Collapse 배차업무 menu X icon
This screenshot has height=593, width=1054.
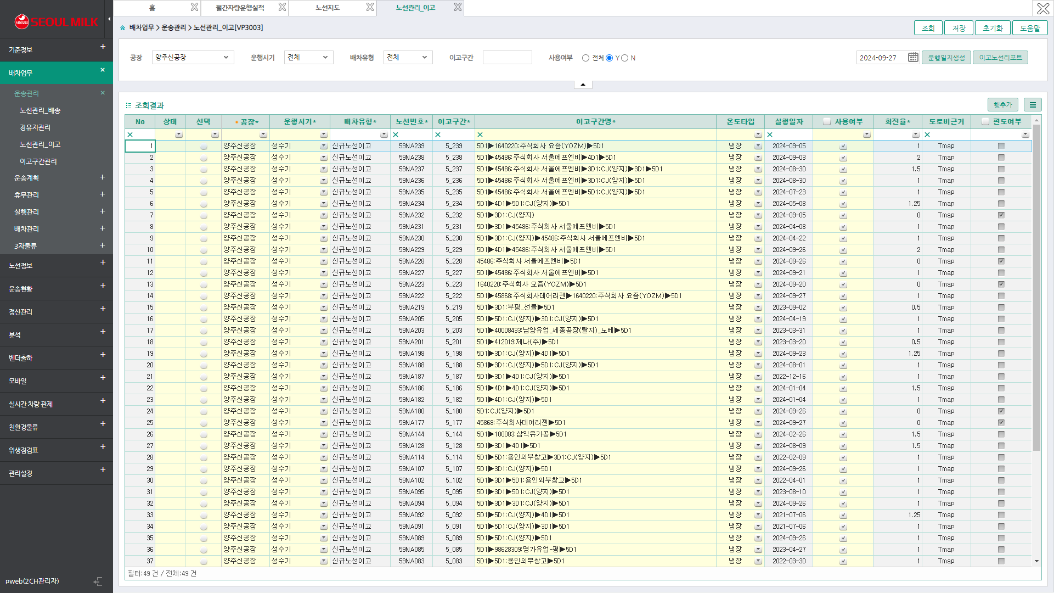point(103,70)
